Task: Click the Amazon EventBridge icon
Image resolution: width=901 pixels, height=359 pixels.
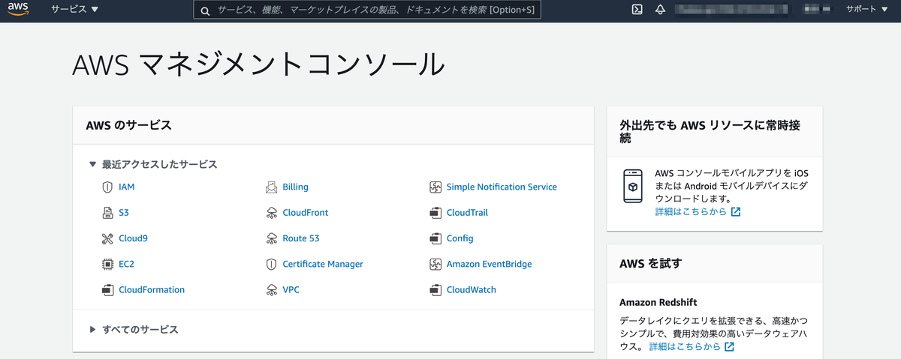Action: point(435,264)
